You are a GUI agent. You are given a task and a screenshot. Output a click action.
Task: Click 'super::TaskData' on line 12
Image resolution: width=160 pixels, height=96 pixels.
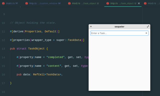click(69, 40)
